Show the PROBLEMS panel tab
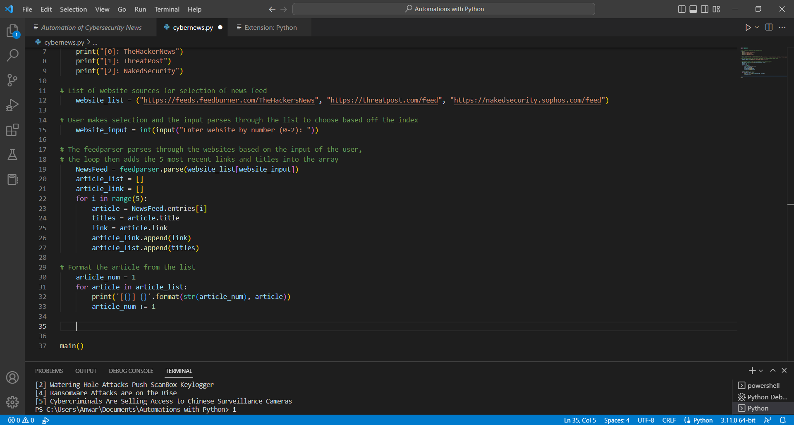The height and width of the screenshot is (425, 794). (49, 371)
